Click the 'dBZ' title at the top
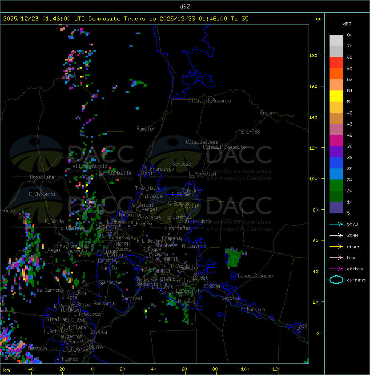 pyautogui.click(x=185, y=6)
